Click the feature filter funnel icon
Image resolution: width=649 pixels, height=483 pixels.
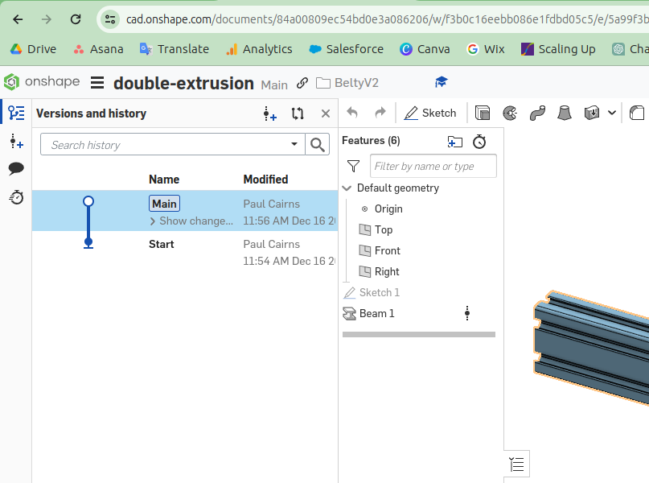[x=353, y=166]
